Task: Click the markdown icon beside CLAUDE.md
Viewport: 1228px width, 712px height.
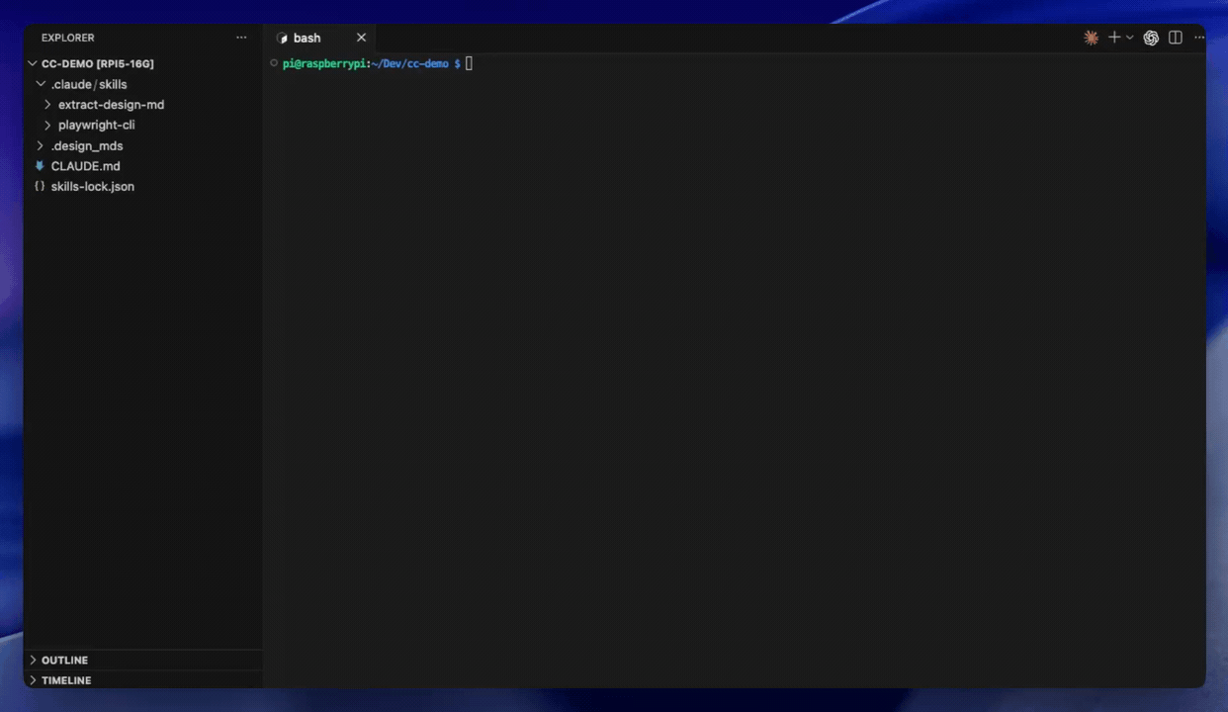Action: pos(40,166)
